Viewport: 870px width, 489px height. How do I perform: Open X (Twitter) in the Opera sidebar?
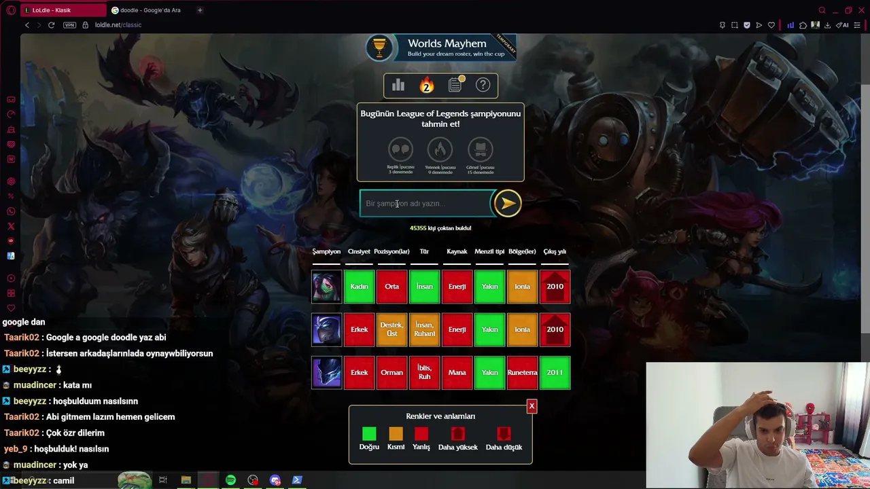(11, 226)
